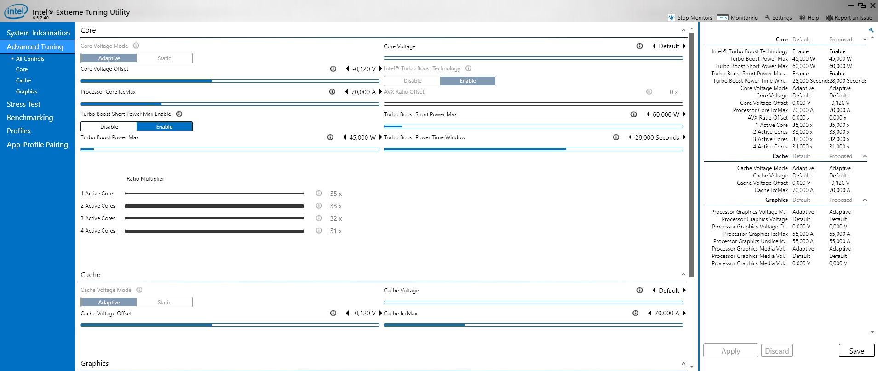The width and height of the screenshot is (878, 371).
Task: Click the Apply button
Action: coord(730,351)
